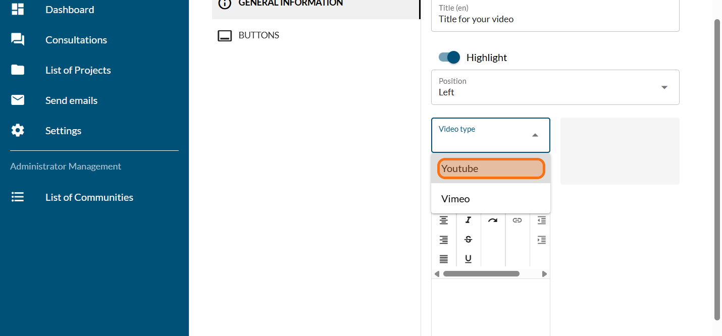Switch to the Buttons tab

(259, 35)
